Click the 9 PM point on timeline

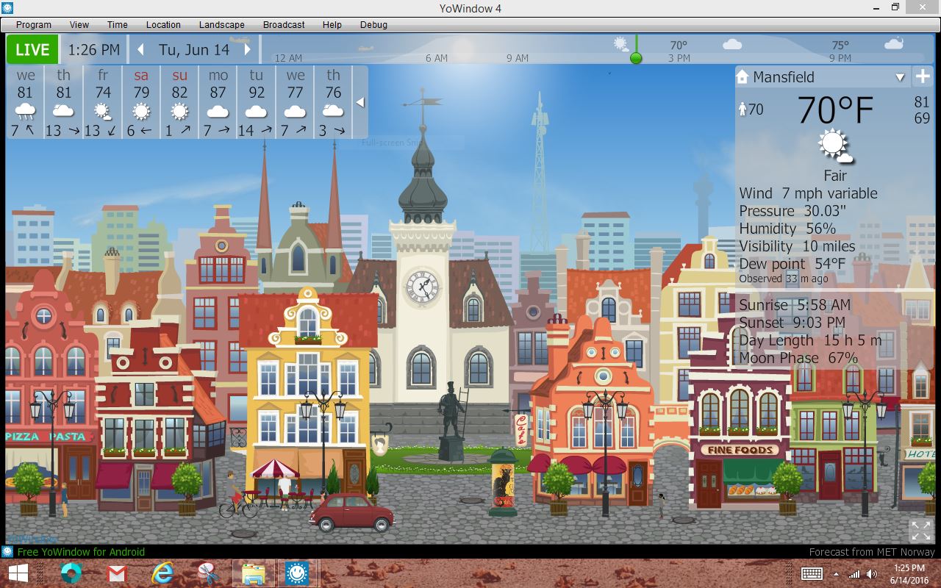tap(840, 58)
